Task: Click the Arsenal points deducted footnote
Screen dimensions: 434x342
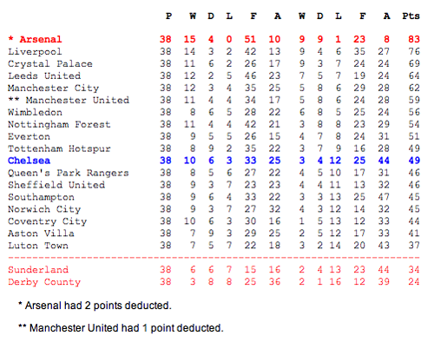Action: point(95,306)
